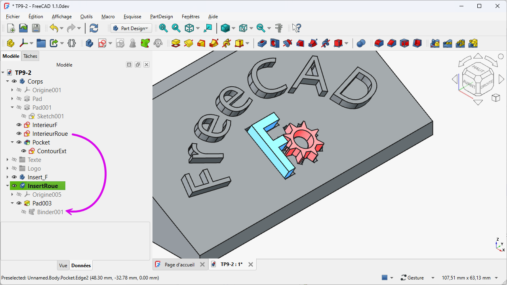This screenshot has width=507, height=285.
Task: Toggle visibility of Insert_F body
Action: click(14, 177)
